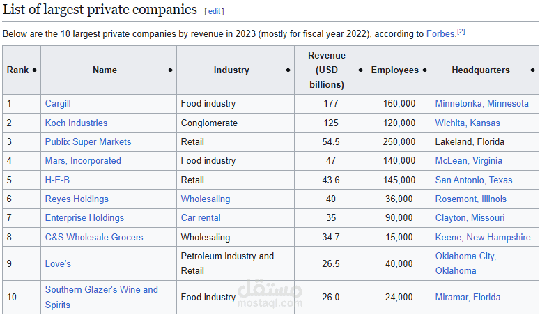Click employees value 90,000

(399, 218)
